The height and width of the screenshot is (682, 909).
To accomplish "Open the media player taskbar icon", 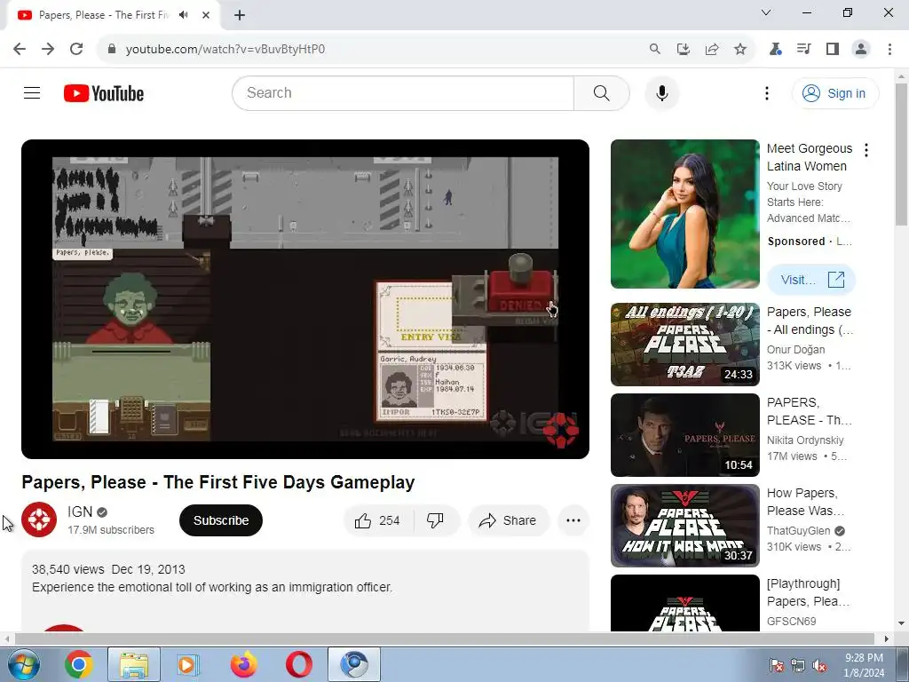I will 188,664.
